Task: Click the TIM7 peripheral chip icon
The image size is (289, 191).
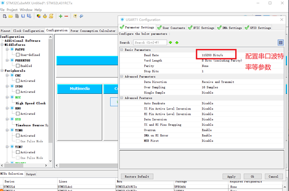Action: 12,147
